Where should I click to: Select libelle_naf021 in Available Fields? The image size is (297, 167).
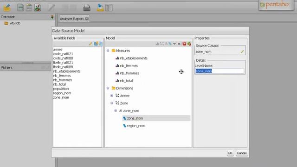[63, 63]
